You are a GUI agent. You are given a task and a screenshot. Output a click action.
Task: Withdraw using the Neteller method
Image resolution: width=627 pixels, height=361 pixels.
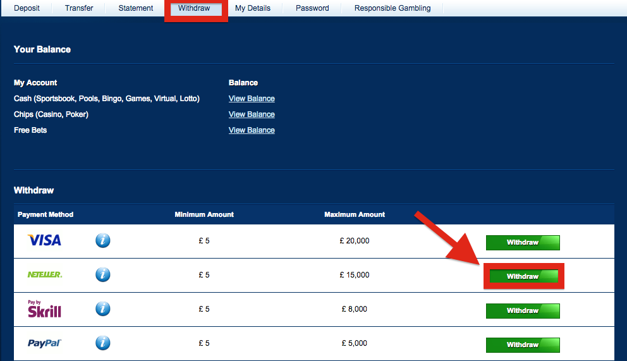pos(523,277)
